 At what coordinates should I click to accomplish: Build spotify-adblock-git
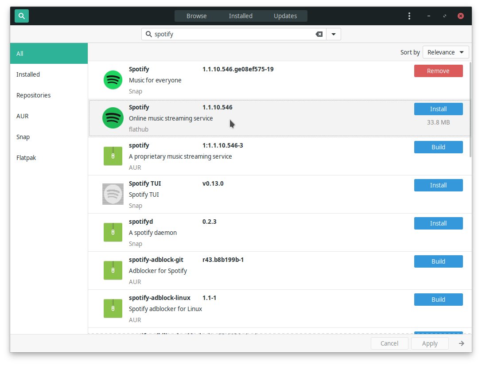pos(438,261)
